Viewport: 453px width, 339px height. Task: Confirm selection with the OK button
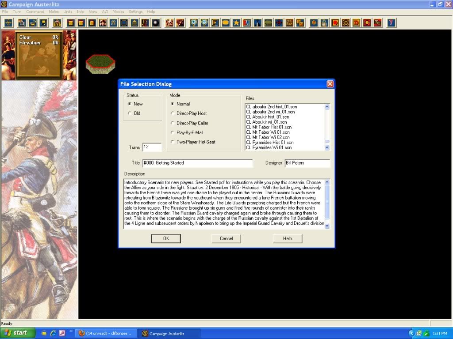166,238
